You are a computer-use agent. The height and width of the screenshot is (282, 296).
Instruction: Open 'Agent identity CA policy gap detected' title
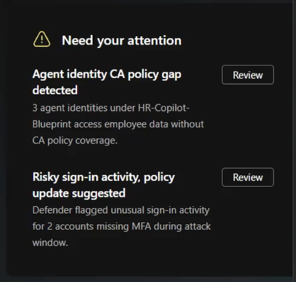(x=107, y=82)
